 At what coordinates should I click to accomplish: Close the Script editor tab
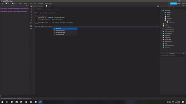click(52, 6)
